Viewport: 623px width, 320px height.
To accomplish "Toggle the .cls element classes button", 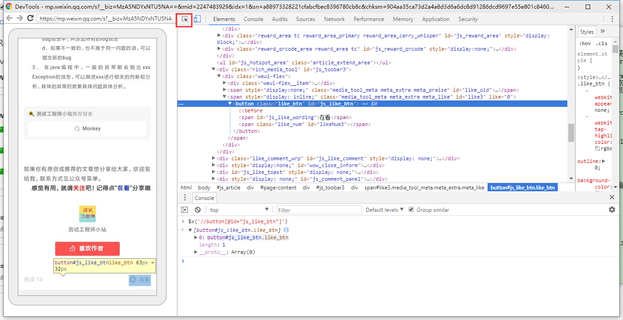I will click(602, 44).
